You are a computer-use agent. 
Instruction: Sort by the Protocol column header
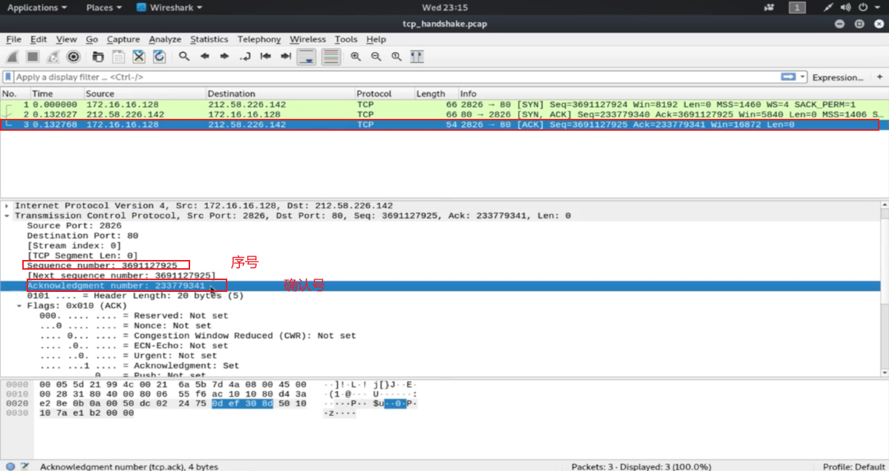tap(383, 94)
